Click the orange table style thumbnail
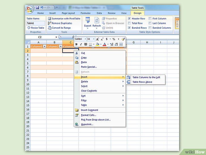 [177, 23]
